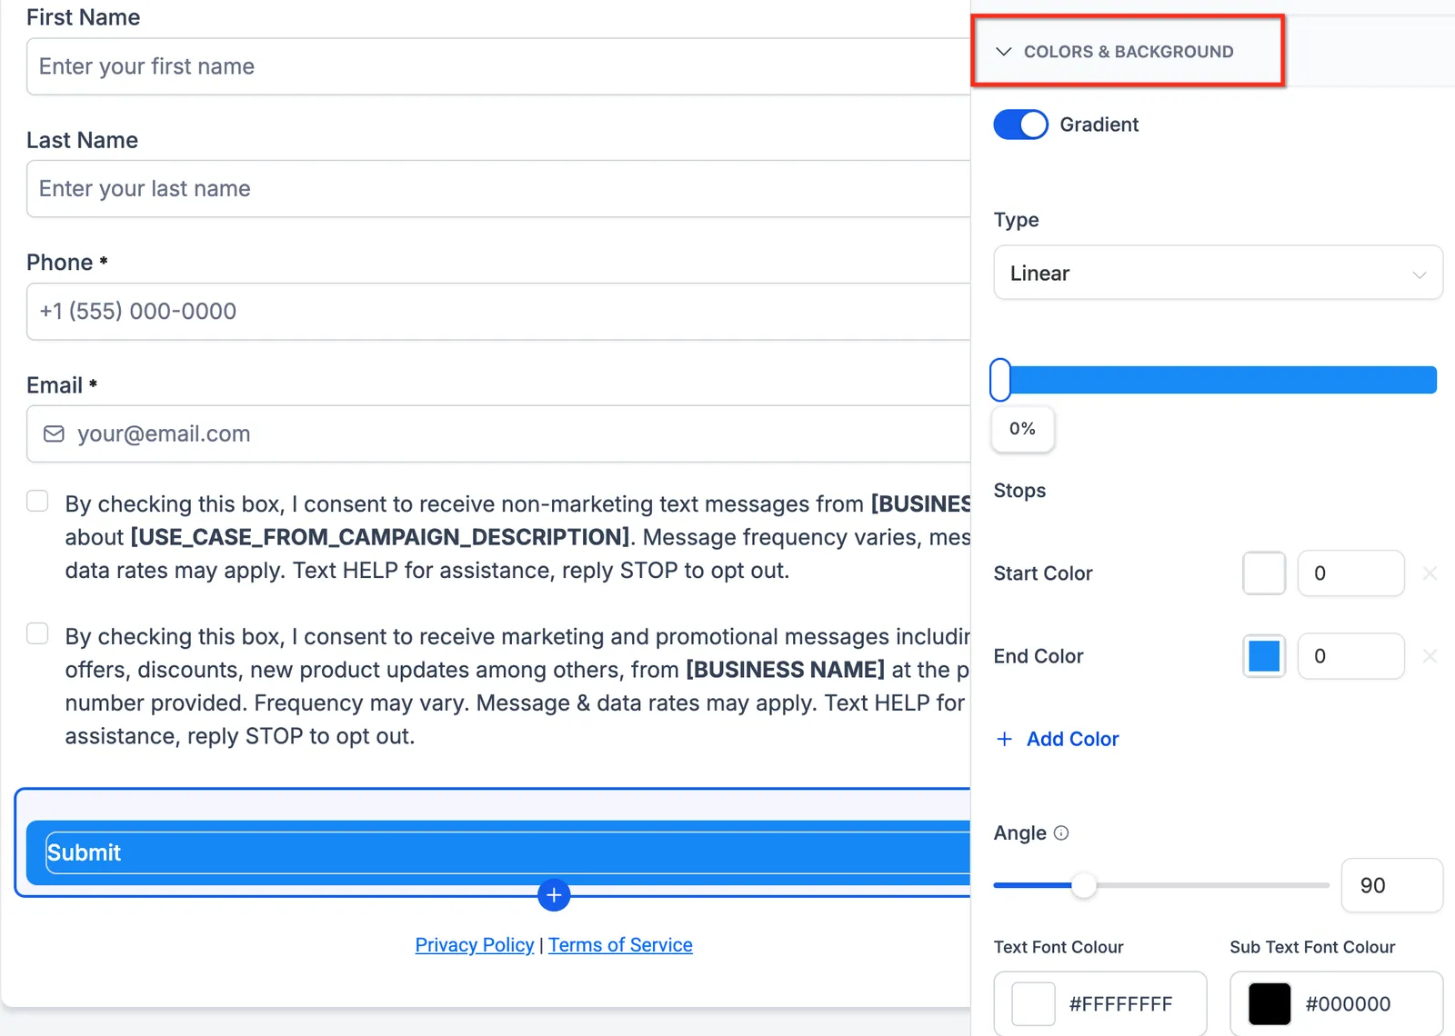Click the Angle value field showing 90
Image resolution: width=1455 pixels, height=1036 pixels.
pyautogui.click(x=1391, y=885)
